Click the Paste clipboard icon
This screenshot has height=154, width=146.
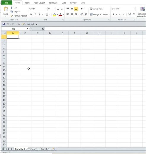[6, 9]
